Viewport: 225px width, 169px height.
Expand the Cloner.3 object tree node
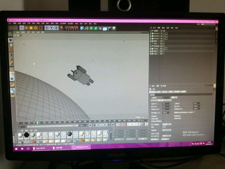[151, 33]
